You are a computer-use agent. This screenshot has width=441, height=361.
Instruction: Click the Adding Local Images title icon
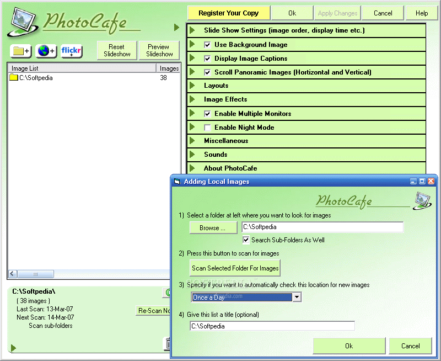(x=177, y=182)
